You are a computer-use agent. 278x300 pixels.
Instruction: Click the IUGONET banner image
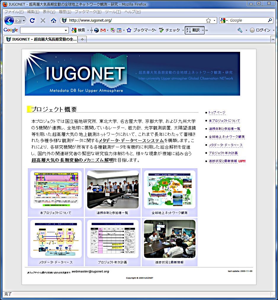click(132, 74)
